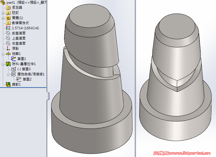Click the 草圖2 sketch icon
Image resolution: width=216 pixels, height=157 pixels.
19,79
